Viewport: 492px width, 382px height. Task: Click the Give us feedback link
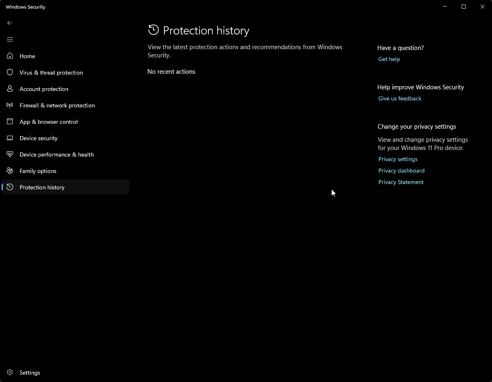pos(400,98)
